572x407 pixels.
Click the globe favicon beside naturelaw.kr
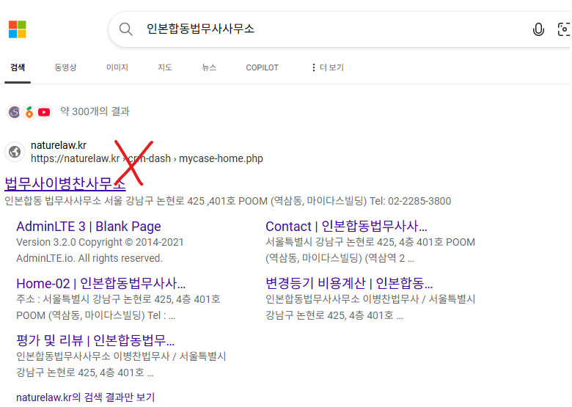click(15, 151)
